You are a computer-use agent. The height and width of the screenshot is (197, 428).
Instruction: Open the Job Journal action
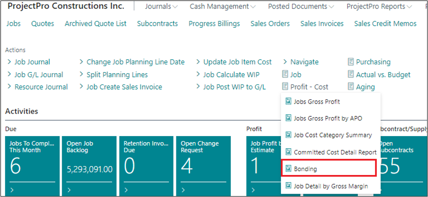coord(32,62)
